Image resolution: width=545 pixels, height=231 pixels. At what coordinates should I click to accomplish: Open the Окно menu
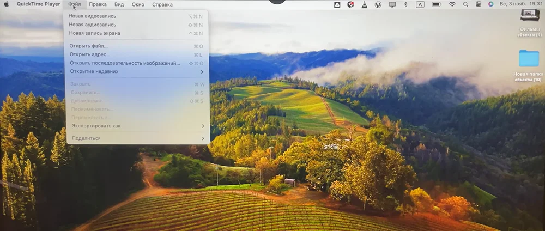(x=138, y=4)
